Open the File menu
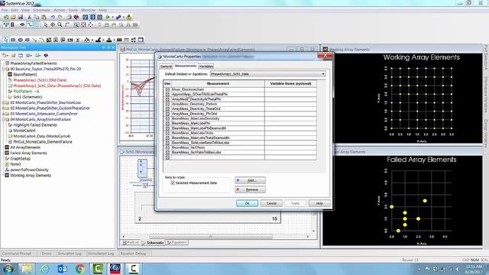The width and height of the screenshot is (489, 275). [x=5, y=10]
